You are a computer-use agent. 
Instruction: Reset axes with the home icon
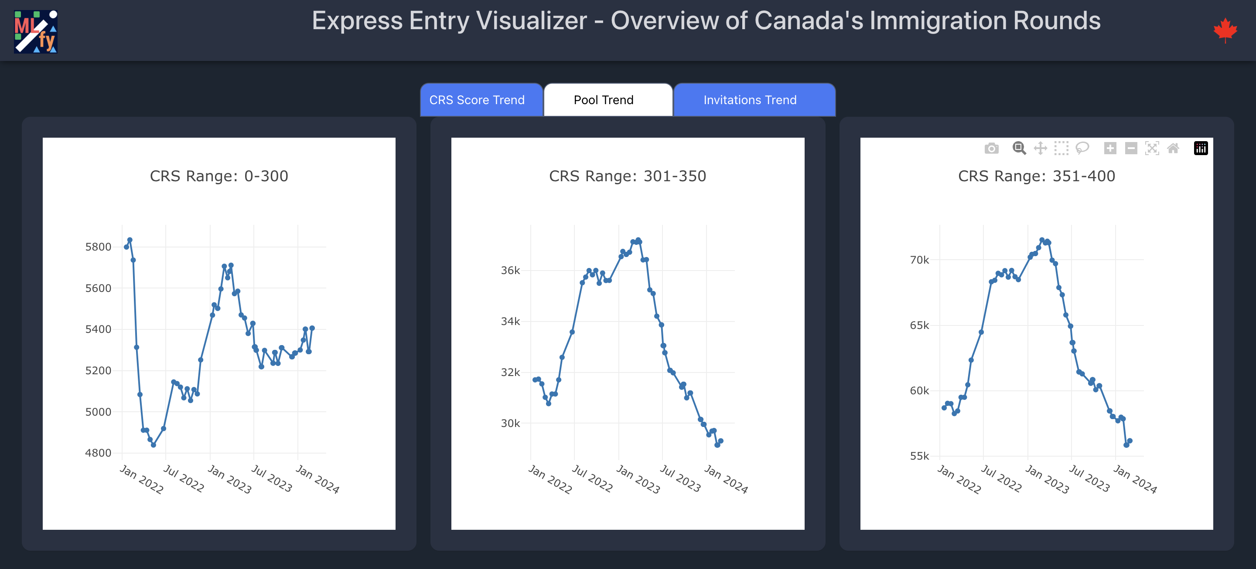1173,148
